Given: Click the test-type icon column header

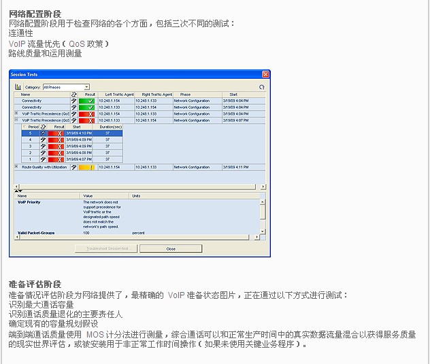Looking at the screenshot, I should click(73, 94).
